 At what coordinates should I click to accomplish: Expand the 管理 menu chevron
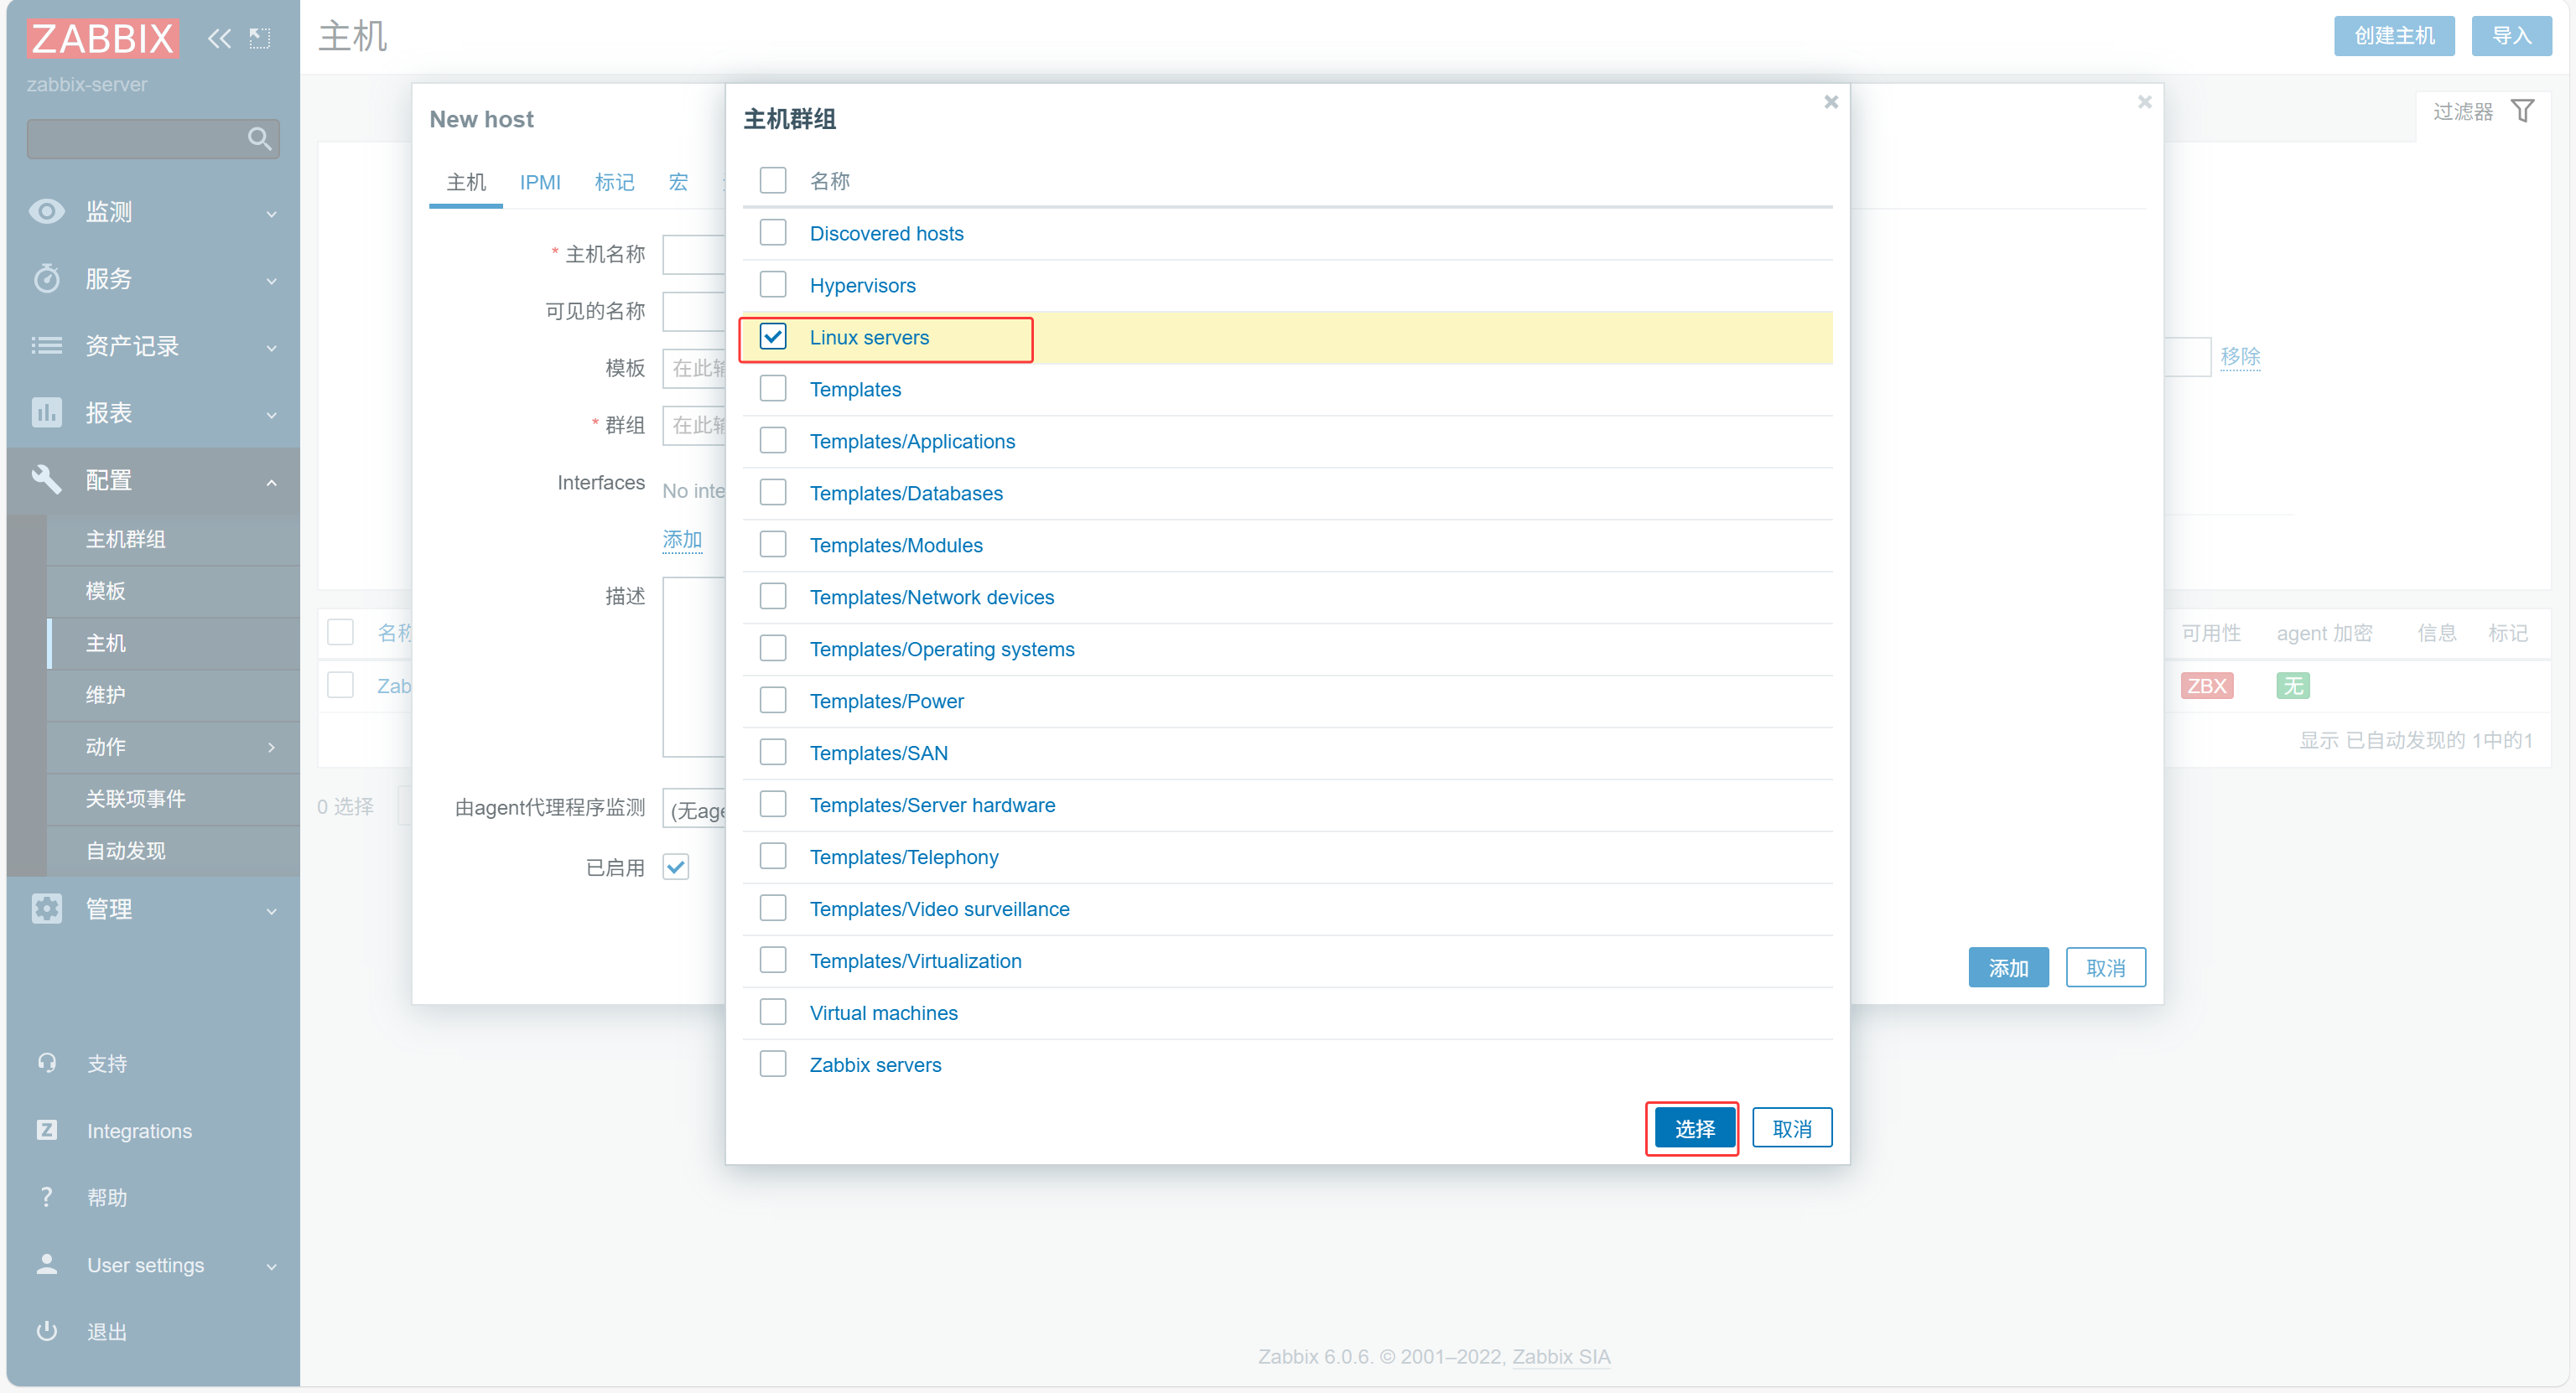pyautogui.click(x=271, y=910)
